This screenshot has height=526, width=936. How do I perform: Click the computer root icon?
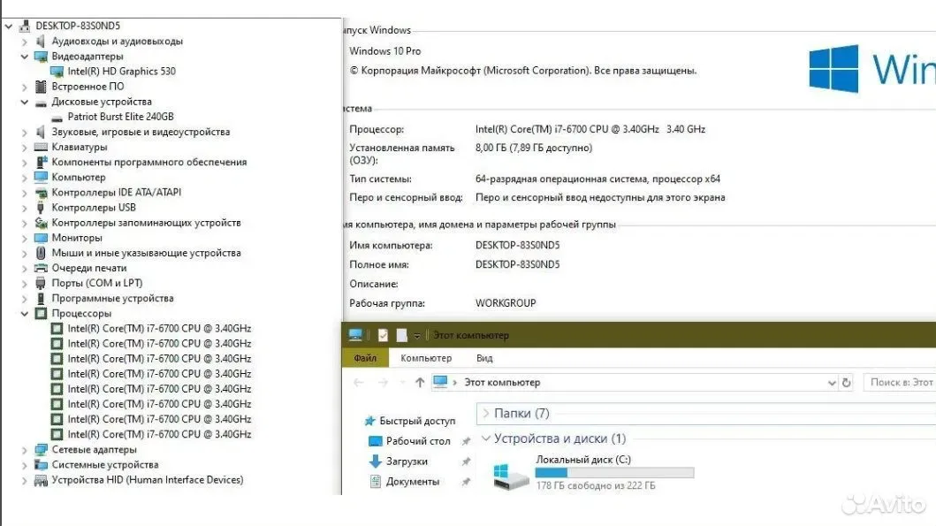(x=25, y=26)
